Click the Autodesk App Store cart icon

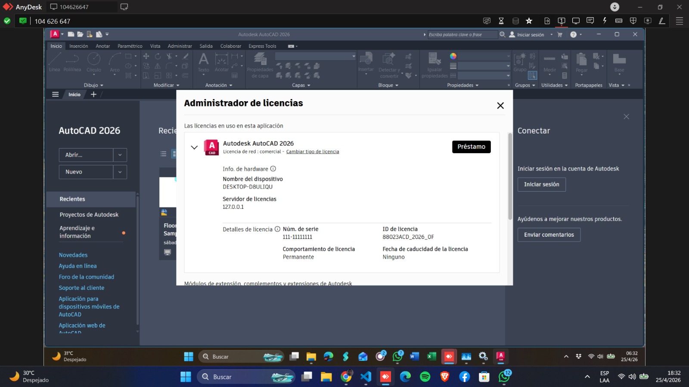pos(560,34)
